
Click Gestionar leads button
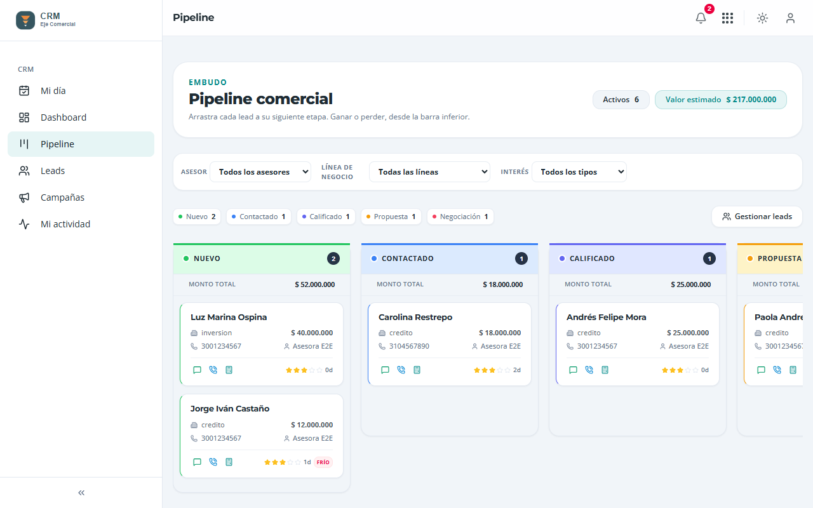[757, 217]
